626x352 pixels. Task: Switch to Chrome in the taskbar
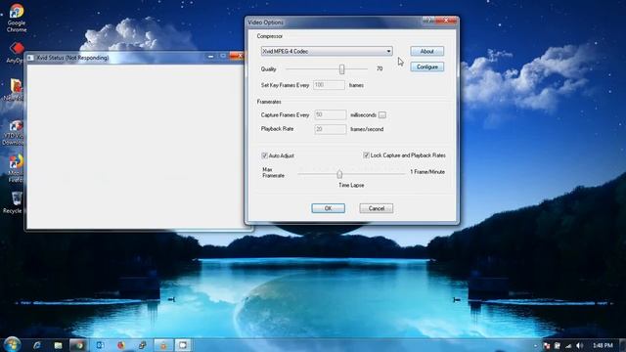78,345
